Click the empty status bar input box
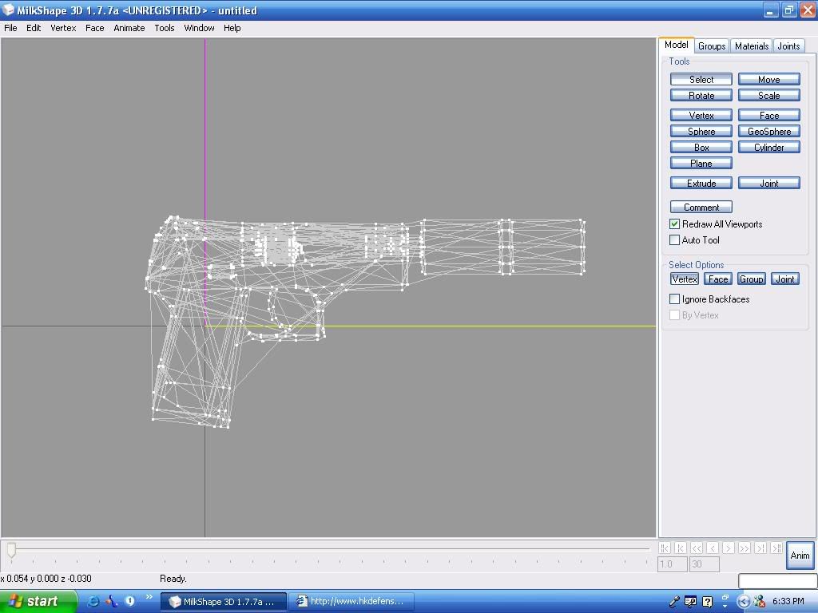The image size is (818, 613). pyautogui.click(x=777, y=580)
